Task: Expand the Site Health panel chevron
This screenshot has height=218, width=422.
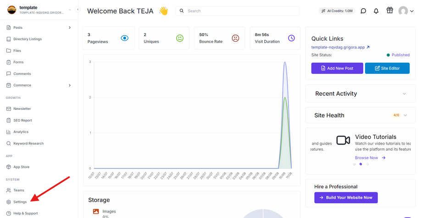Action: tap(405, 115)
